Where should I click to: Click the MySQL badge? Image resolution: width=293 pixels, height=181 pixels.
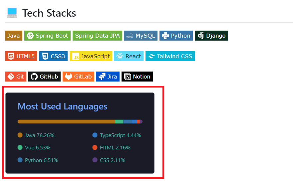pos(141,36)
